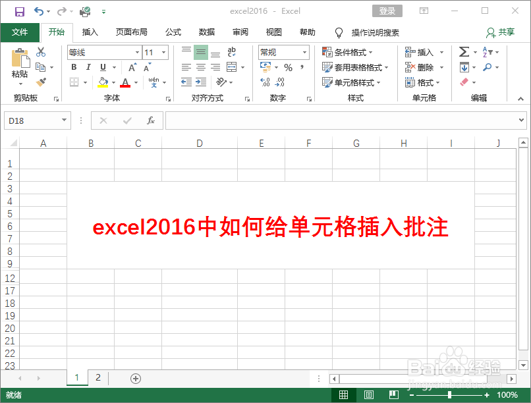Toggle Italic formatting
Image resolution: width=531 pixels, height=403 pixels.
pos(88,67)
